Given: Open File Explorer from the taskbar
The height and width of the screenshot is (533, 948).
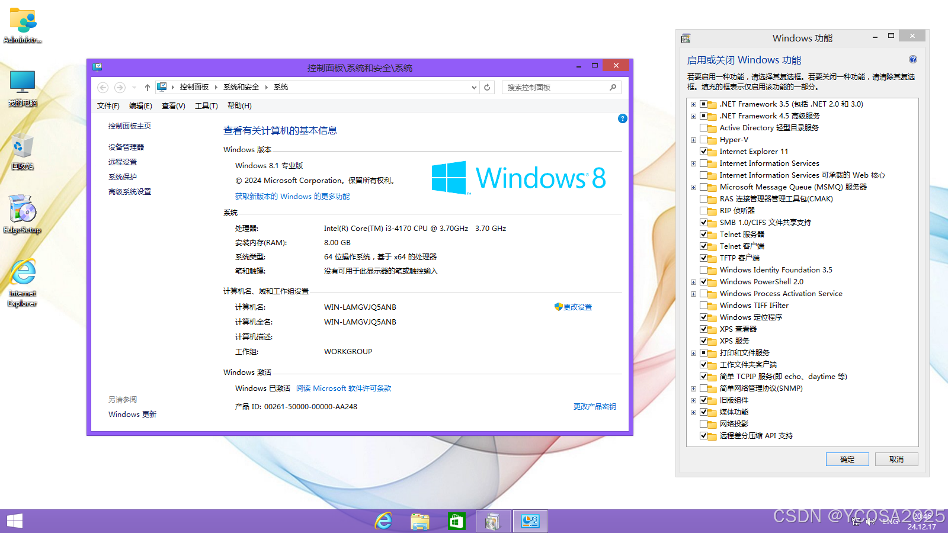Looking at the screenshot, I should pos(420,521).
